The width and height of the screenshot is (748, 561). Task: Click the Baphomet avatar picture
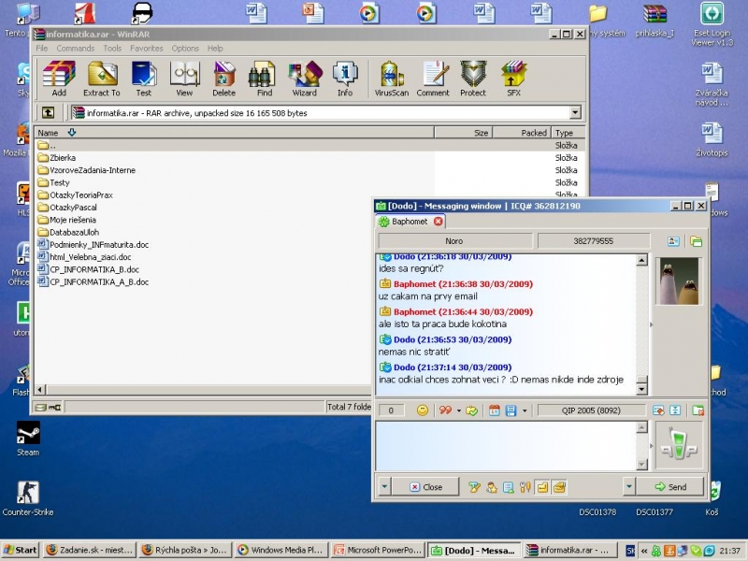pyautogui.click(x=679, y=281)
